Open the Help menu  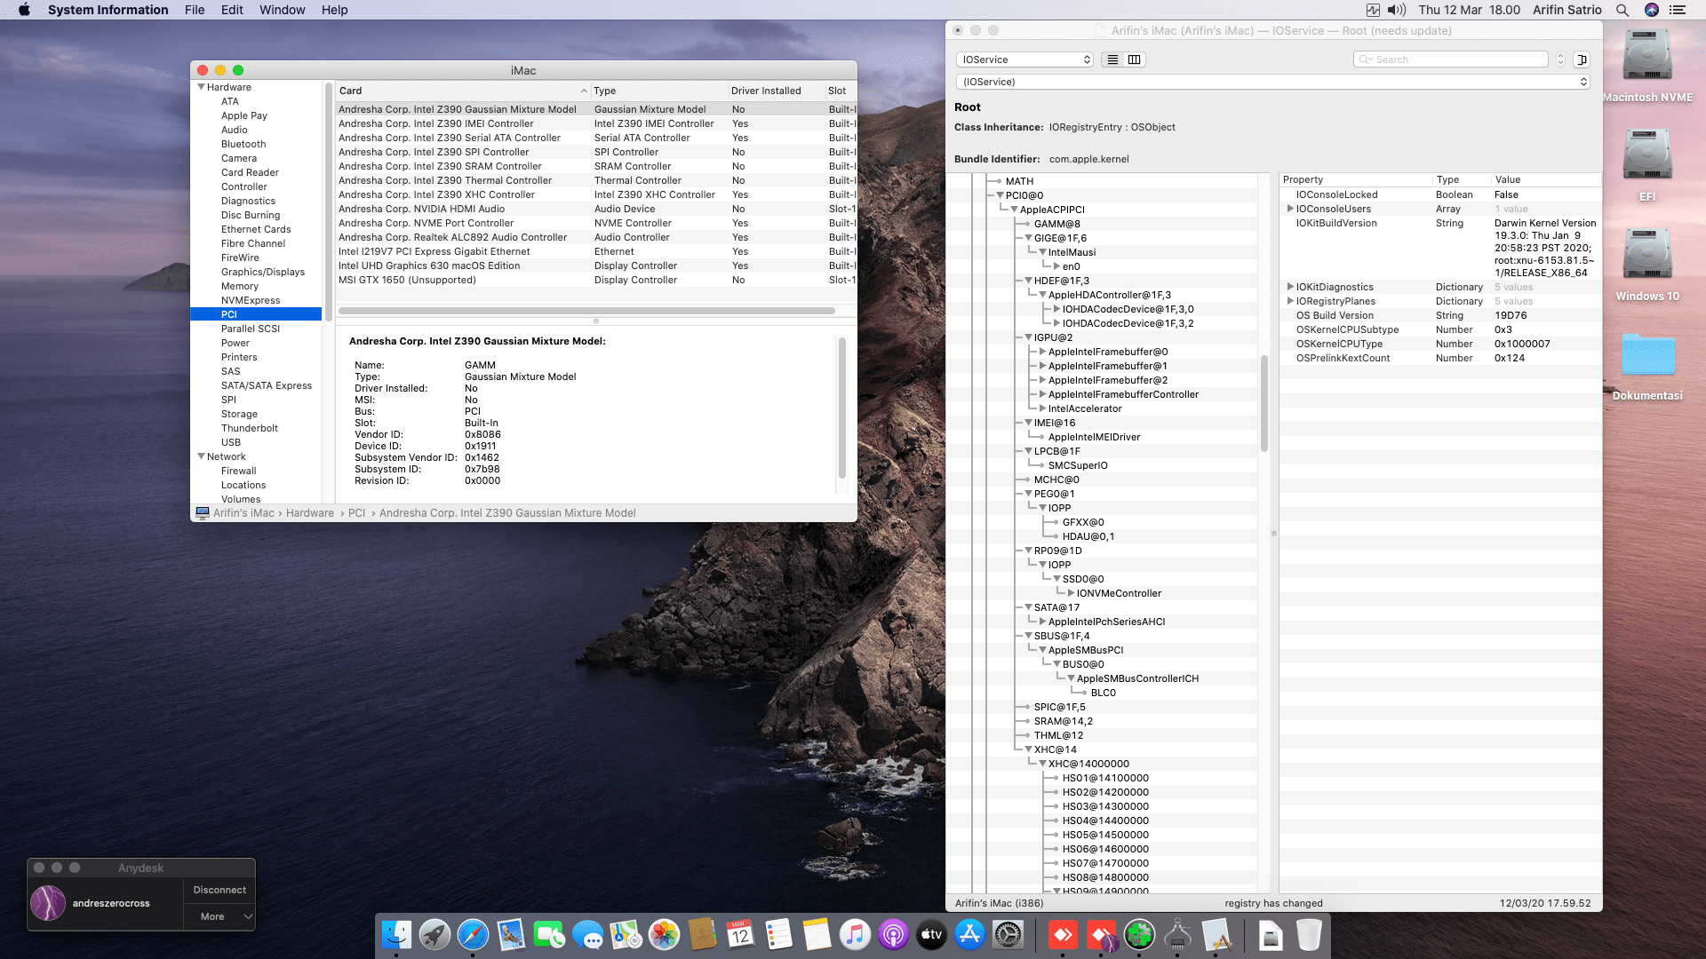click(335, 10)
